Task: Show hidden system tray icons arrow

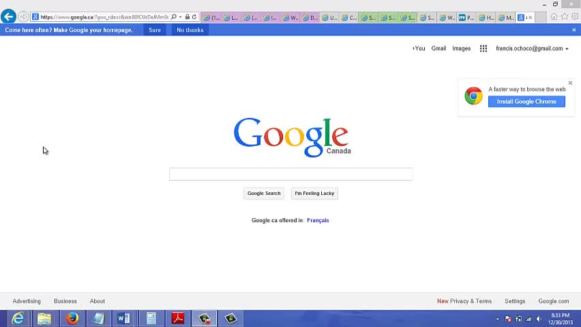Action: [498, 319]
